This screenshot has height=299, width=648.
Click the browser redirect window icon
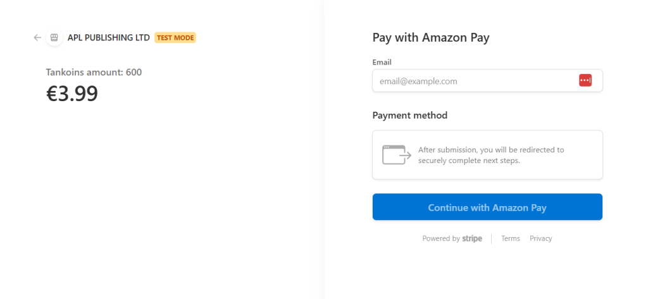point(396,155)
